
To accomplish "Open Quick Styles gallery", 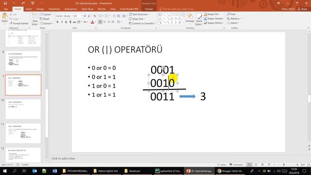I will pos(199,19).
